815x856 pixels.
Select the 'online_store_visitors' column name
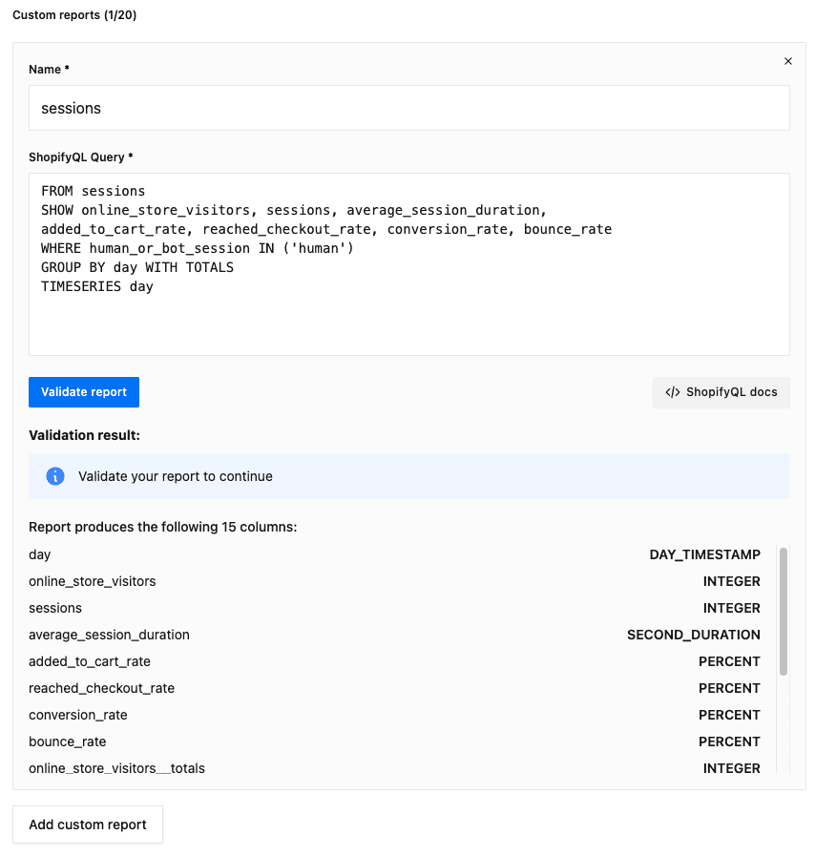[x=93, y=581]
